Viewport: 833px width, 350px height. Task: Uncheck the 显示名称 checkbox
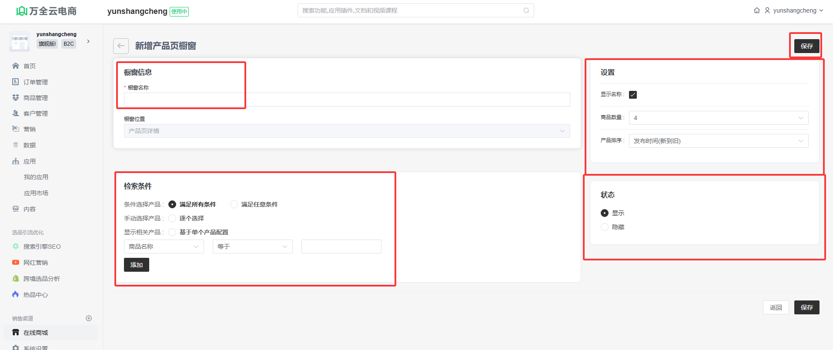click(x=633, y=95)
